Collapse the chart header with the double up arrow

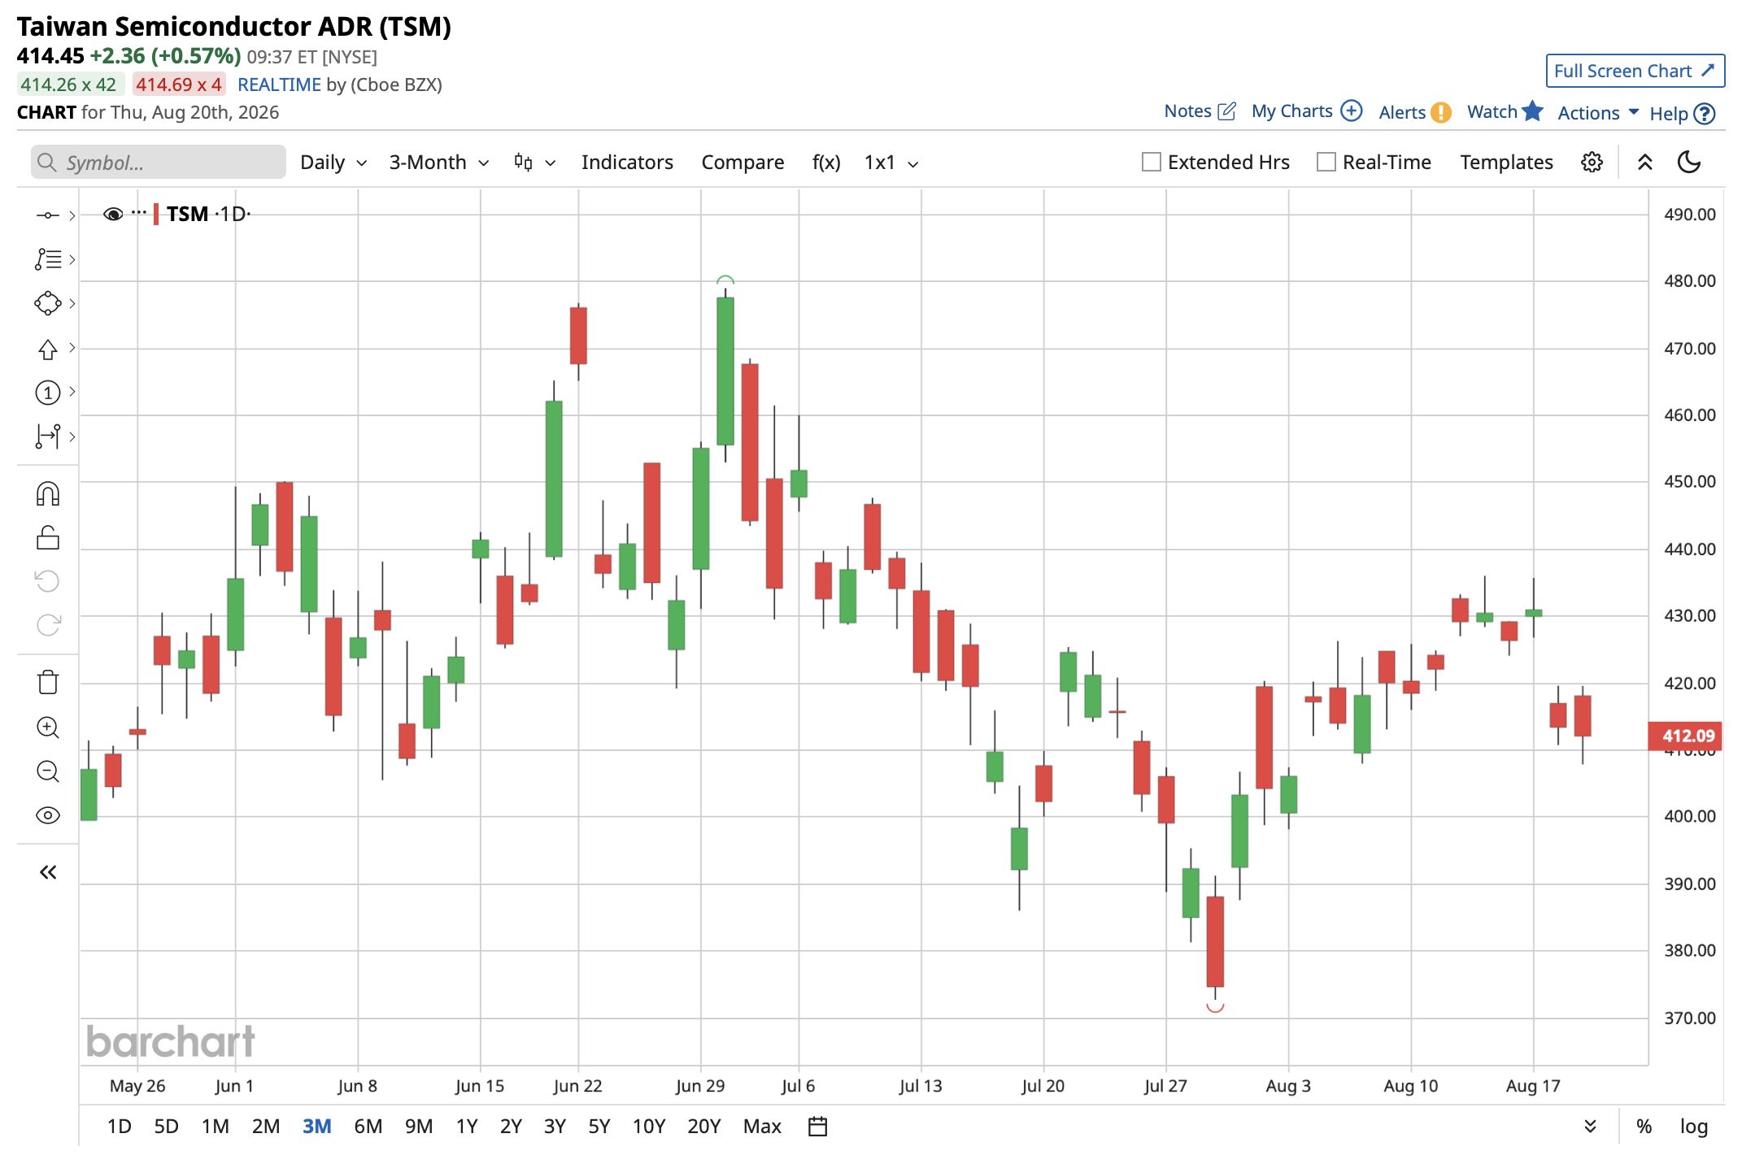[1644, 163]
